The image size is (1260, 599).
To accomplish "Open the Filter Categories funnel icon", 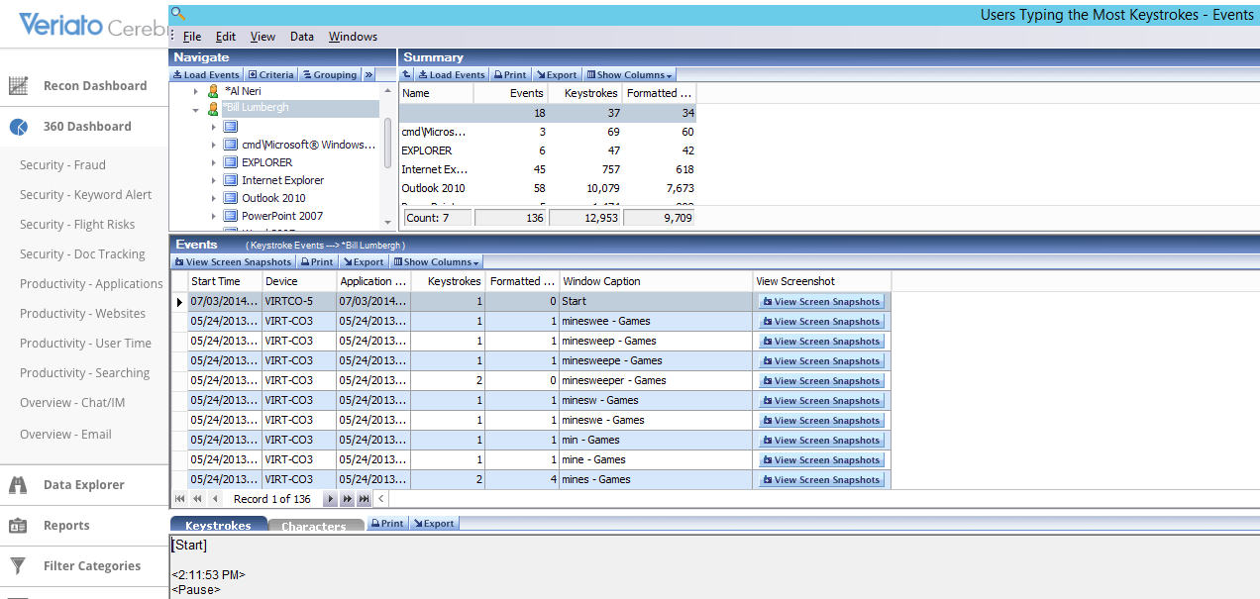I will (x=18, y=566).
